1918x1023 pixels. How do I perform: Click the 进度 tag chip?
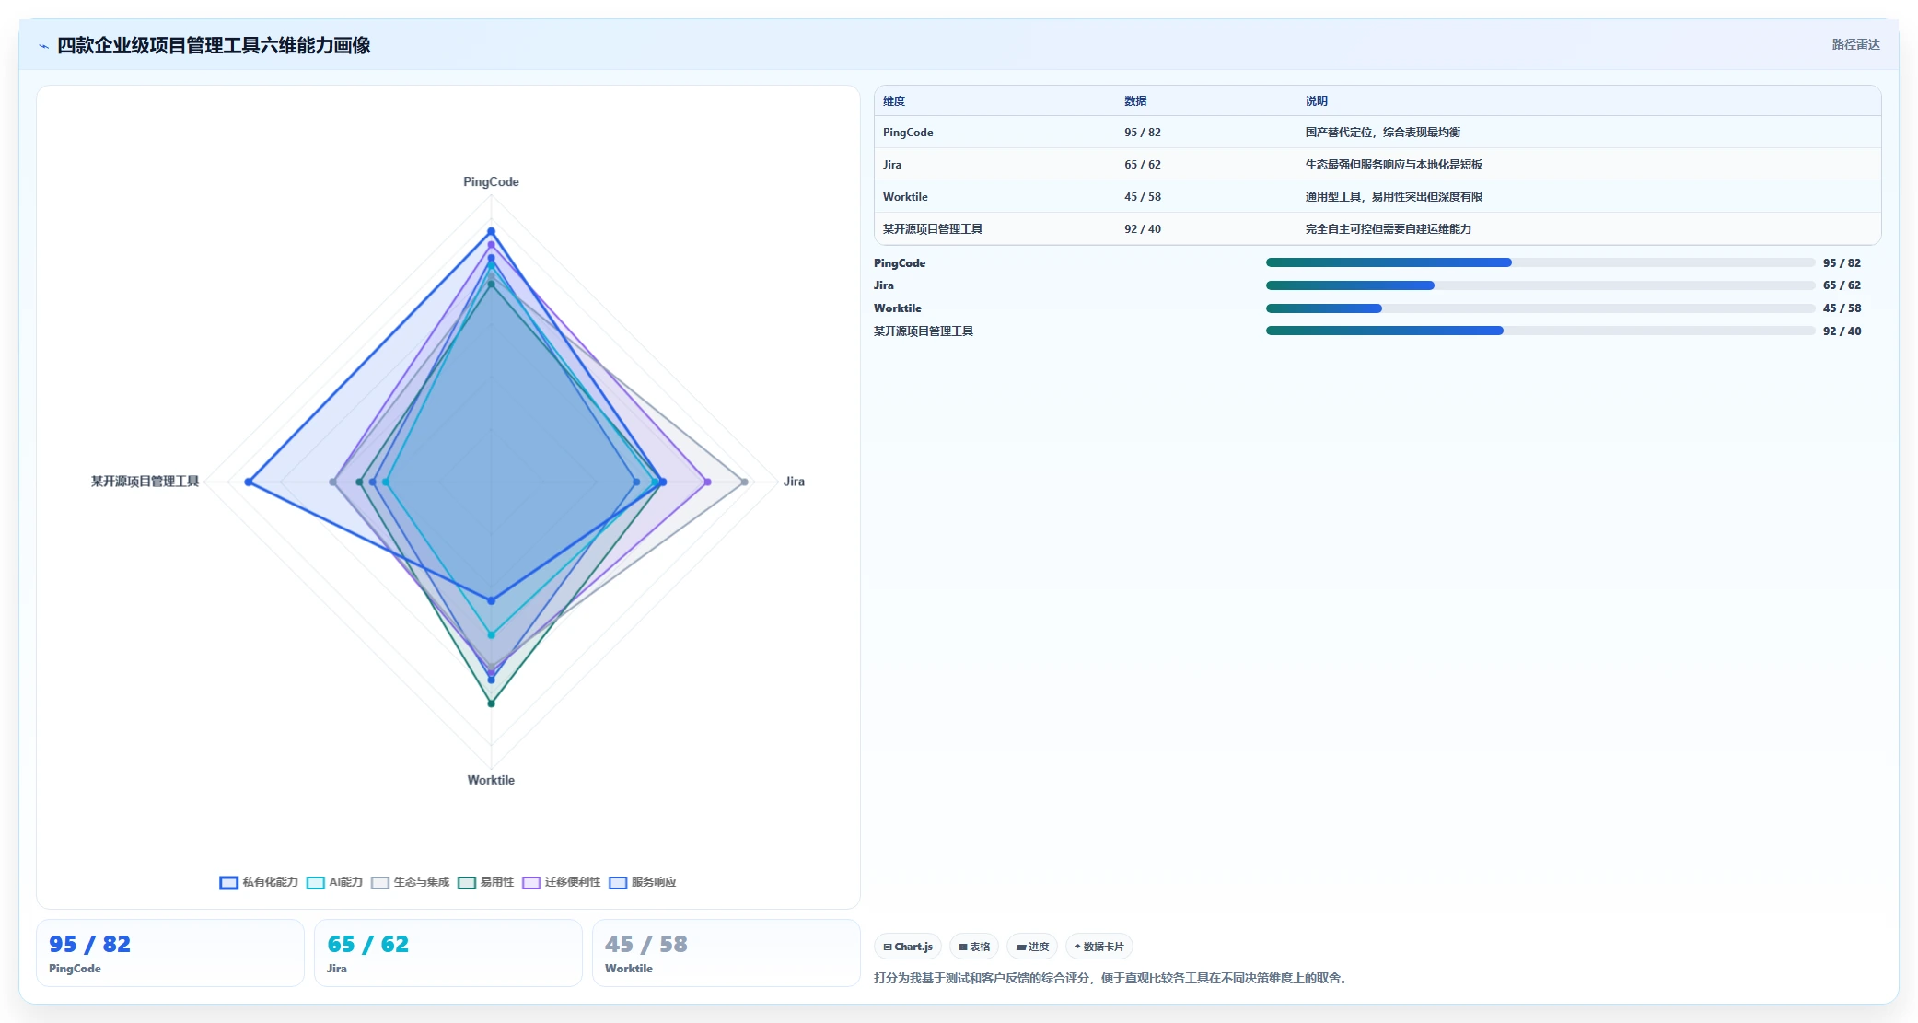(x=1032, y=947)
